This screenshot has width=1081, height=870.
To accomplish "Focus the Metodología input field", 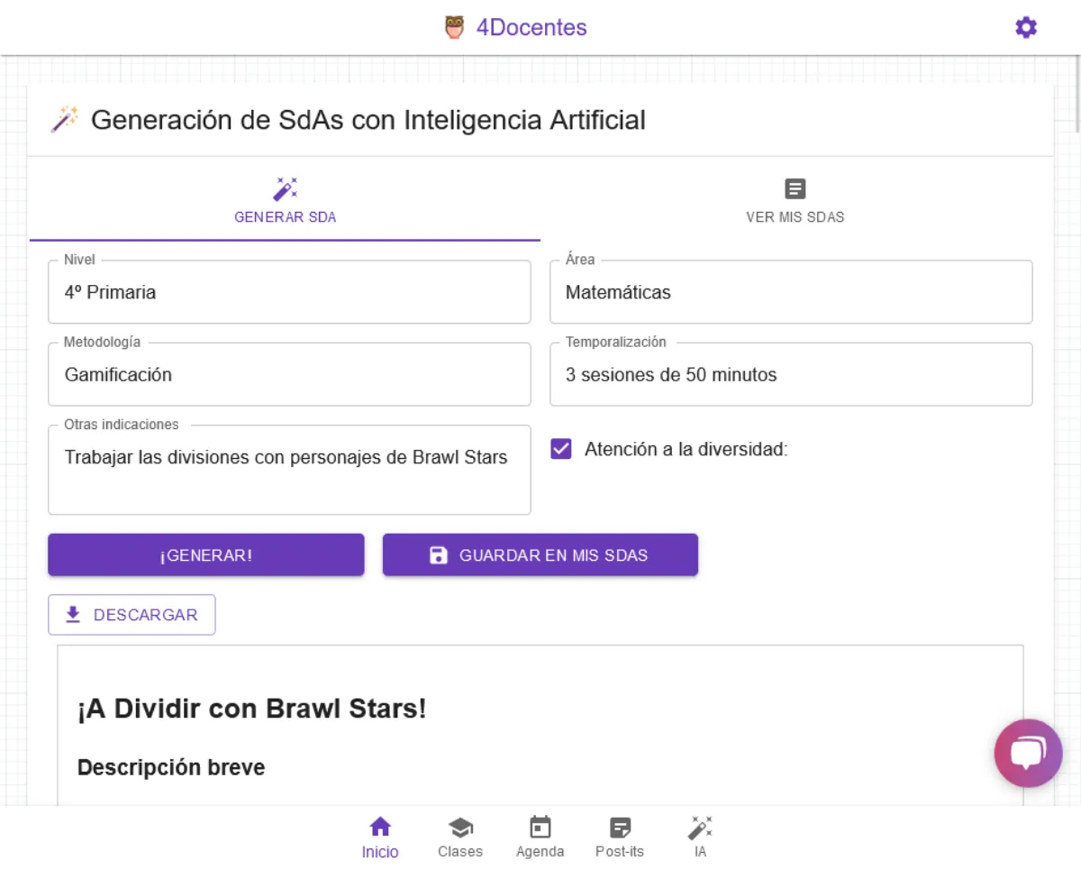I will tap(288, 374).
